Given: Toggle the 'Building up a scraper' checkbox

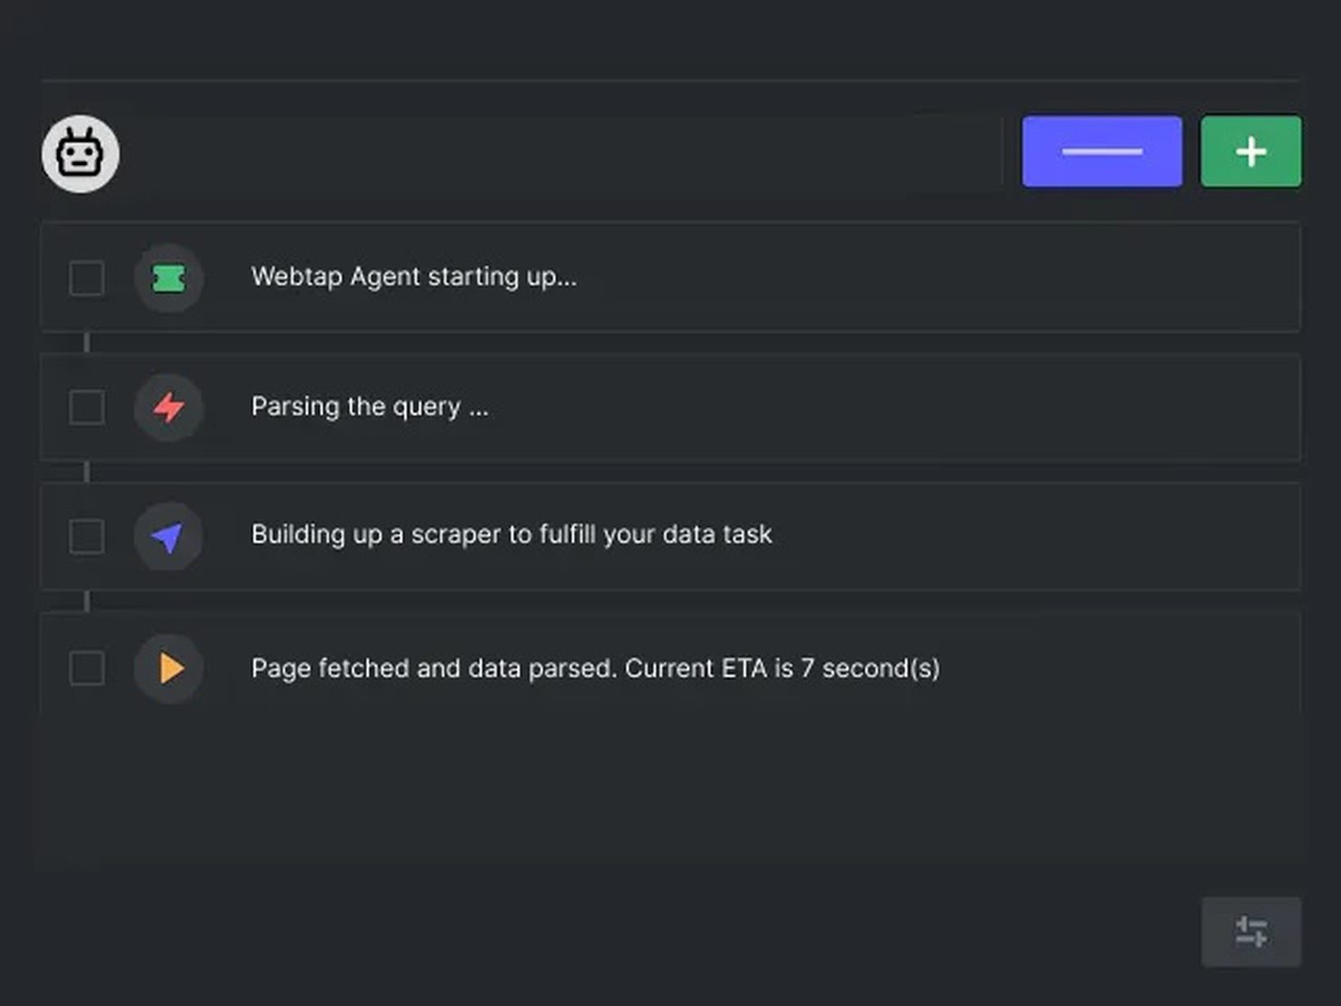Looking at the screenshot, I should point(86,537).
